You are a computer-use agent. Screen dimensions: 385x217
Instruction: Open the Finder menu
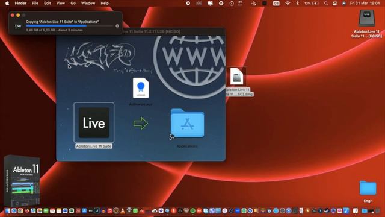pos(20,3)
